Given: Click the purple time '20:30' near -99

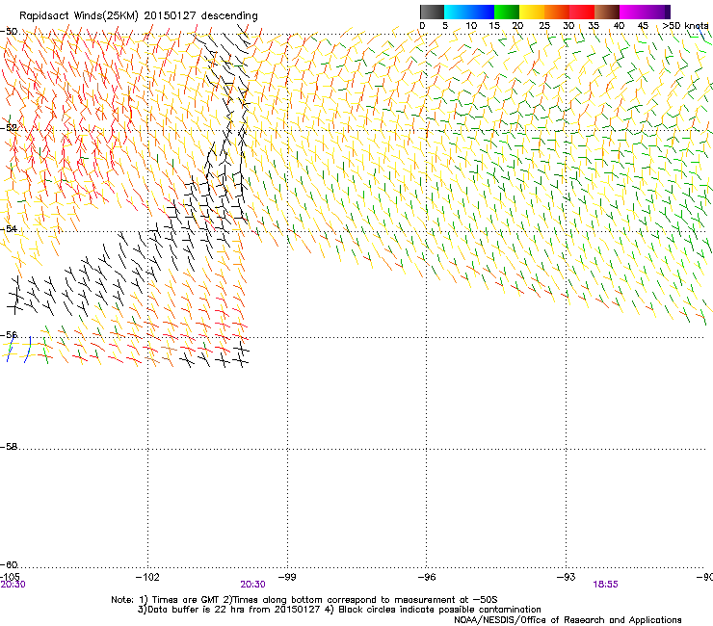Looking at the screenshot, I should pyautogui.click(x=252, y=585).
